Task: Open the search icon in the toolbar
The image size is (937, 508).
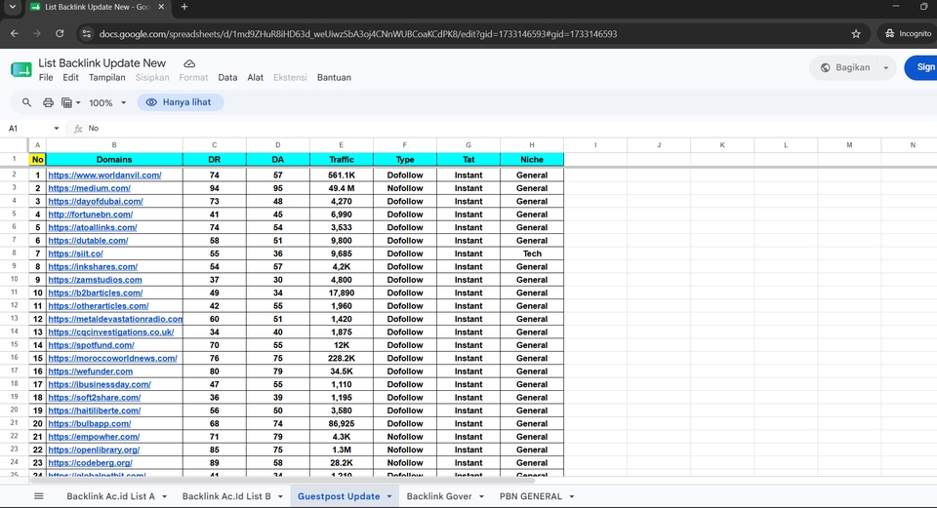Action: pyautogui.click(x=26, y=102)
